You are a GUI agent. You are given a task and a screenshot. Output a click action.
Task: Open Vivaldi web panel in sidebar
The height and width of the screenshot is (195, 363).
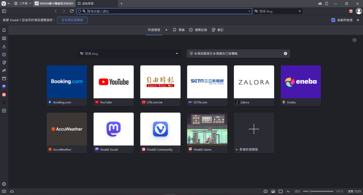click(x=4, y=95)
